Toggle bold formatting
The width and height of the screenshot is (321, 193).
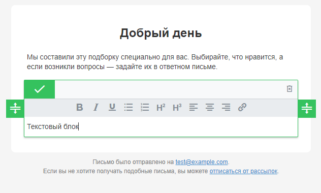(x=80, y=107)
